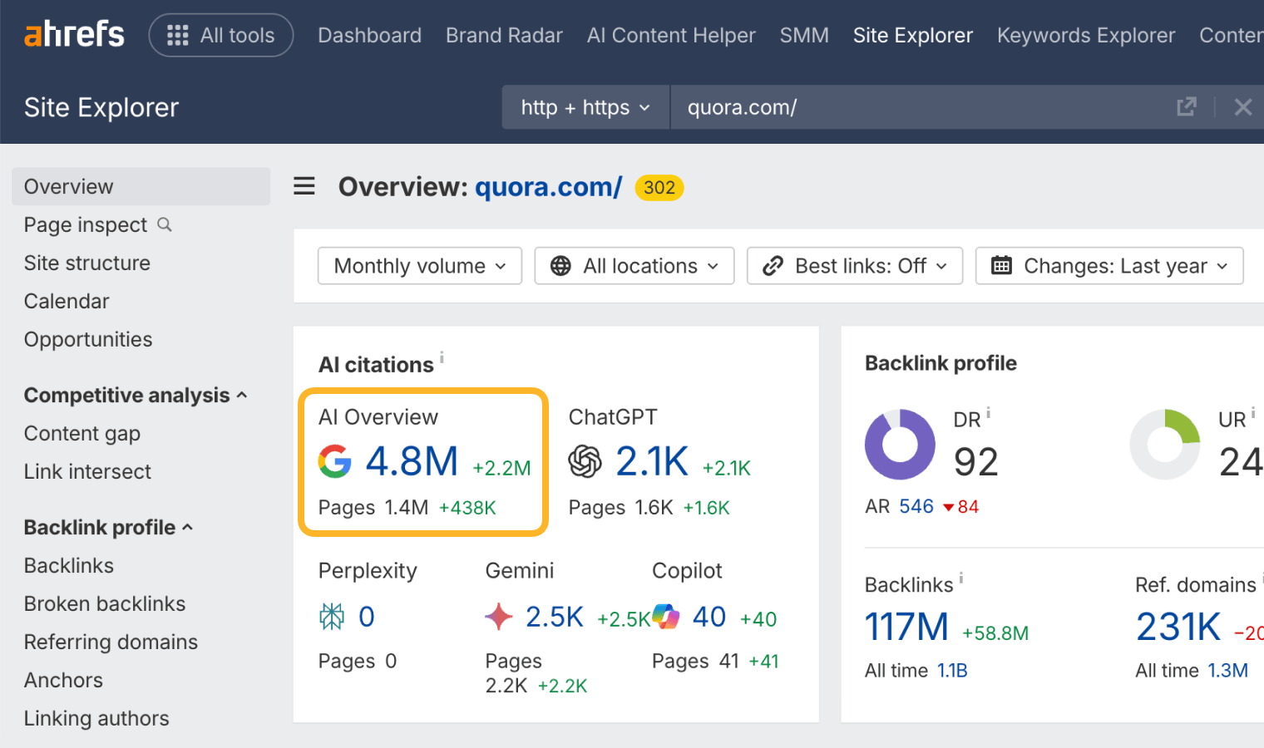Click the info icon next to AI citations
This screenshot has width=1264, height=748.
coord(442,357)
